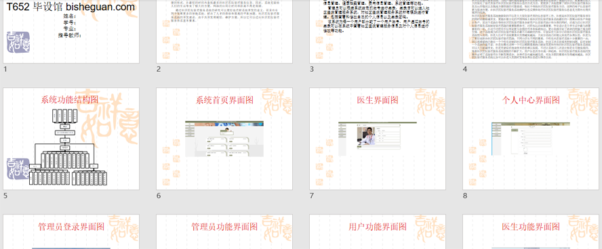602x249 pixels.
Task: Pick the 医生功能界面图 slide thumbnail
Action: [531, 232]
